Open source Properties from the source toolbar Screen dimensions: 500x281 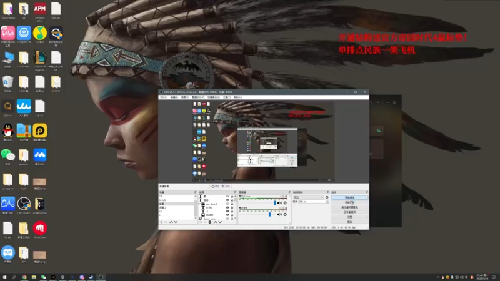(x=216, y=186)
